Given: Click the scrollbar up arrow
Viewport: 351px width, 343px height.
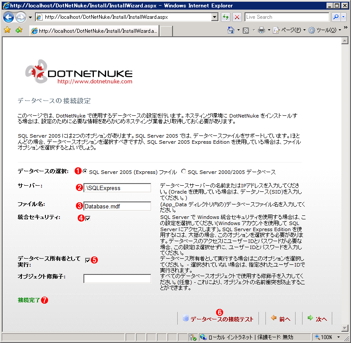Looking at the screenshot, I should pyautogui.click(x=345, y=41).
